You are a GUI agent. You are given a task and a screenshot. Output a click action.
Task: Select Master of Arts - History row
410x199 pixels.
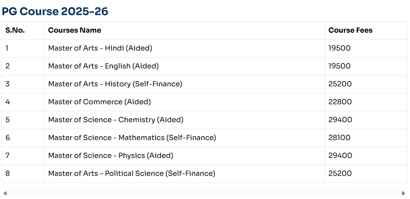pos(115,84)
